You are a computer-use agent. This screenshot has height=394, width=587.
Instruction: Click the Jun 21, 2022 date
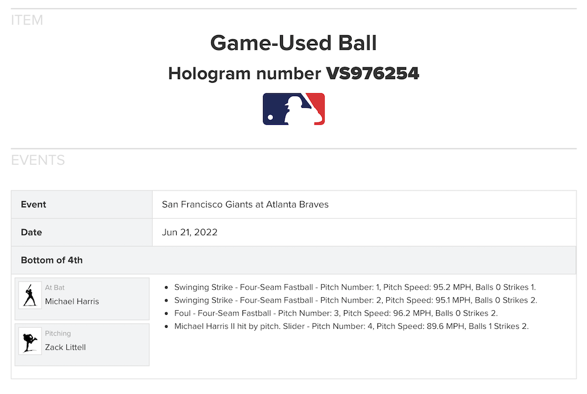click(190, 232)
